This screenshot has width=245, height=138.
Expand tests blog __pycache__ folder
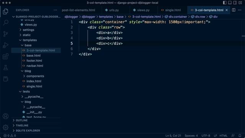pos(36,107)
